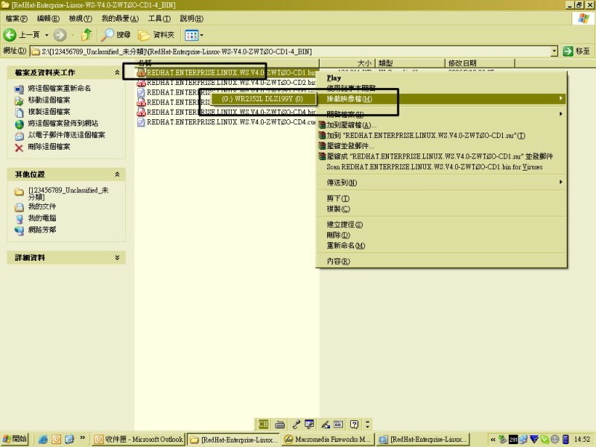Click the language bar keyboard icon
Image resolution: width=596 pixels, height=447 pixels.
pos(280,424)
